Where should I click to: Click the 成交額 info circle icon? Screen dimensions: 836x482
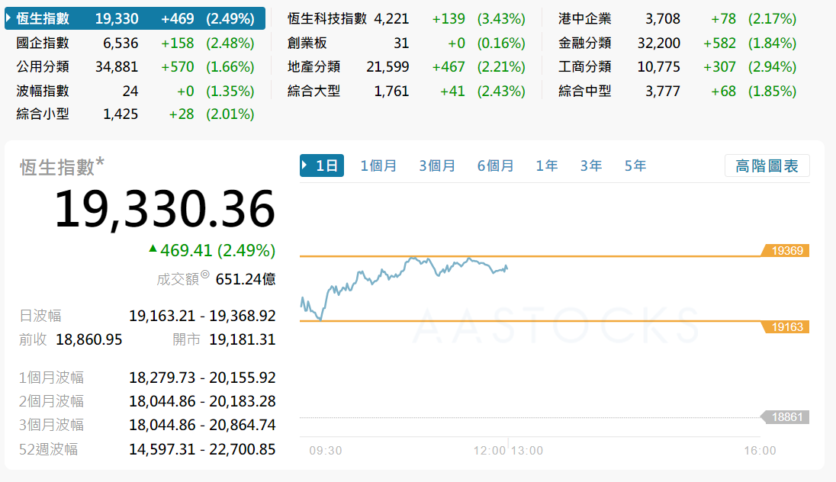tap(204, 275)
